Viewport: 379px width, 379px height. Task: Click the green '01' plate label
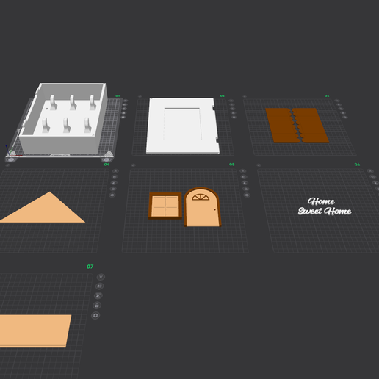click(x=118, y=96)
